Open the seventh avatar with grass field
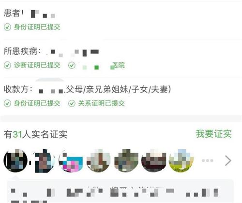Viewport: 242px width, 203px height. coord(181,161)
